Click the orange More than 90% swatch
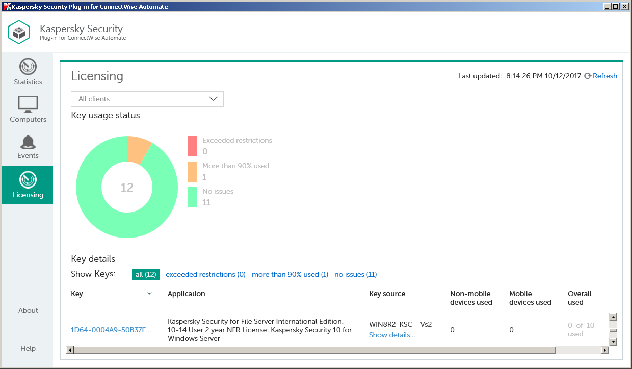The image size is (632, 369). pyautogui.click(x=193, y=172)
